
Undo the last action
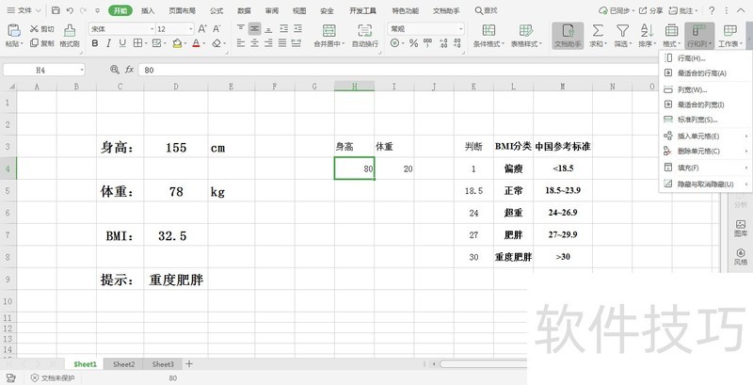[70, 10]
